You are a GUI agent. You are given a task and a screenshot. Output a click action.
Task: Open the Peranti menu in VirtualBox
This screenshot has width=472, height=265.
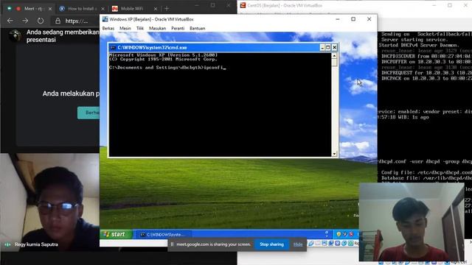click(x=178, y=28)
